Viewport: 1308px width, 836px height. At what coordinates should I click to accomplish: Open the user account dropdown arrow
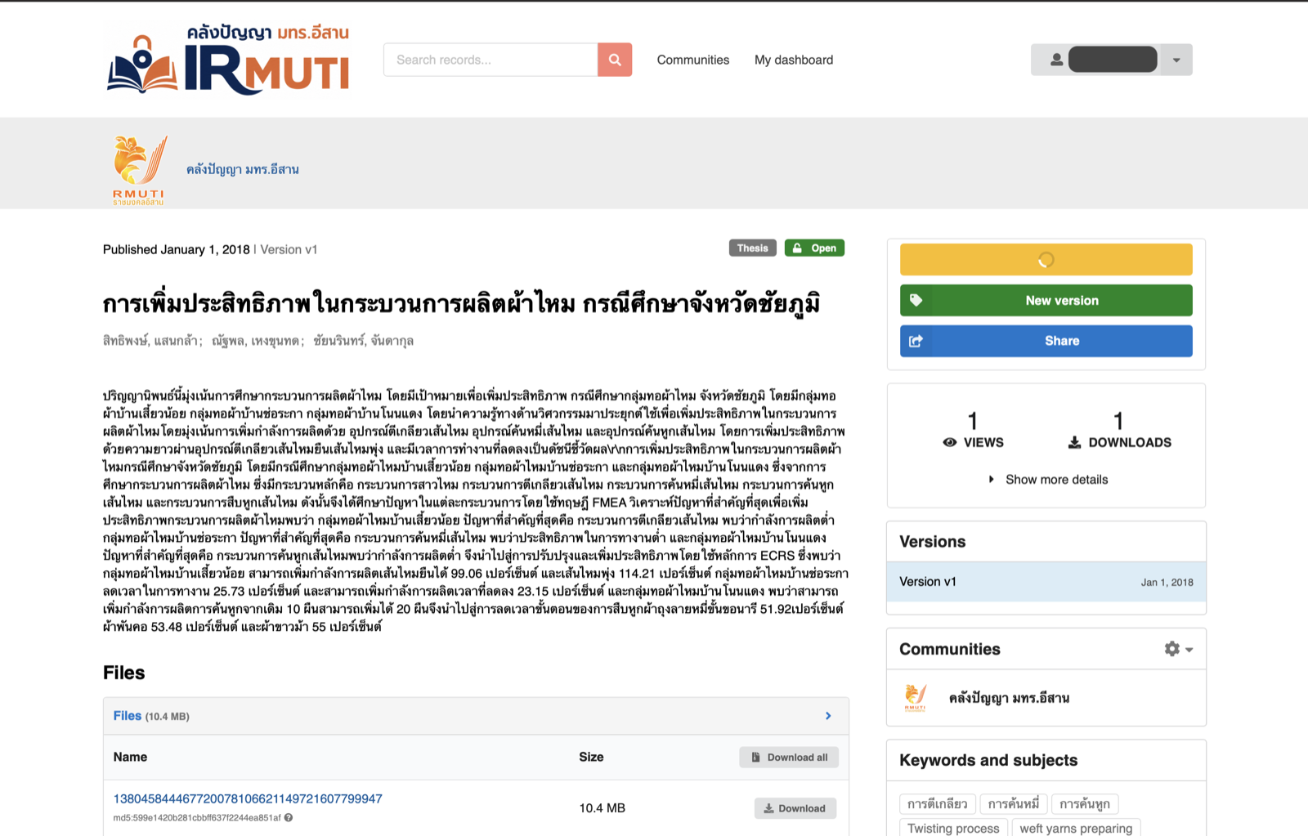click(x=1176, y=60)
